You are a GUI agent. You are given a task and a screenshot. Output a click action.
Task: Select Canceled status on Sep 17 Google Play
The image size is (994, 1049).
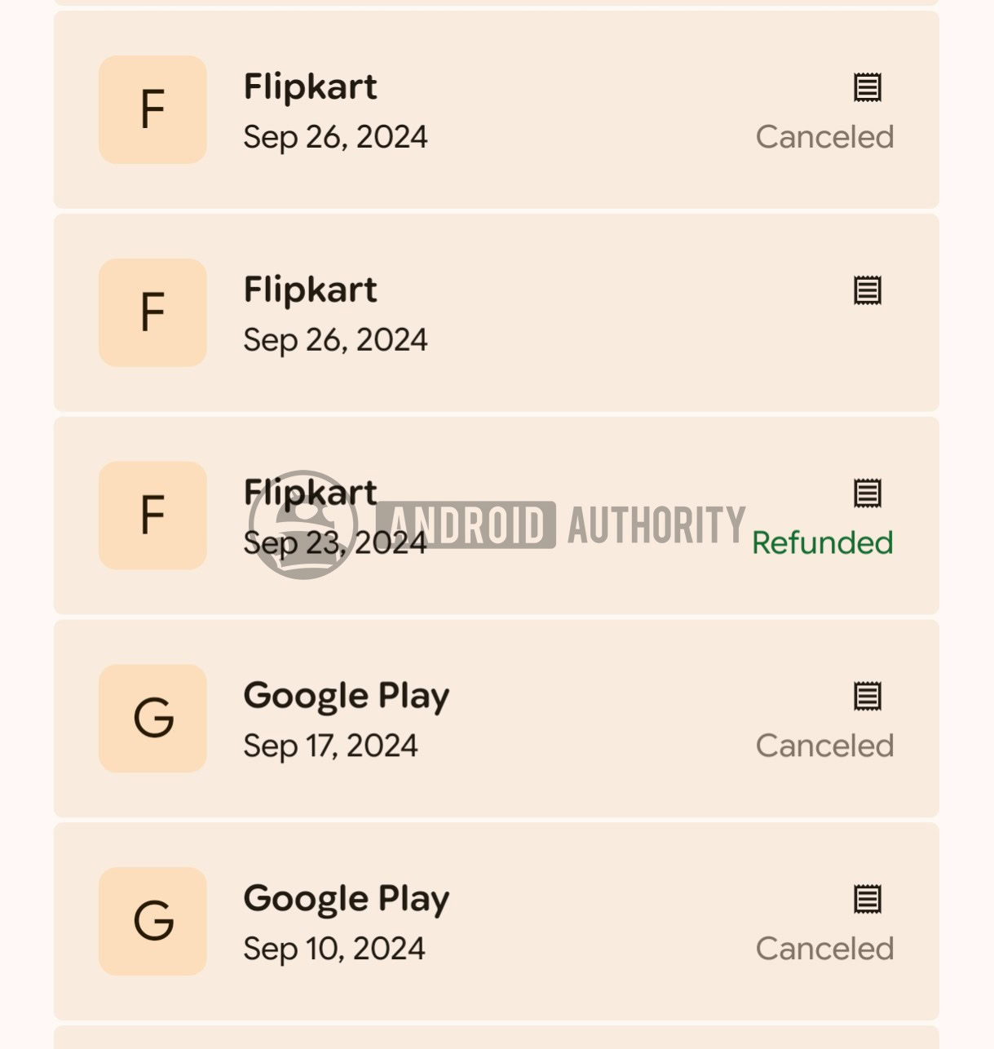coord(824,746)
